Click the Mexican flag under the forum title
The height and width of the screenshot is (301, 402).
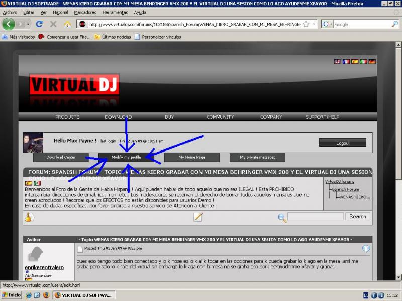tap(37, 183)
